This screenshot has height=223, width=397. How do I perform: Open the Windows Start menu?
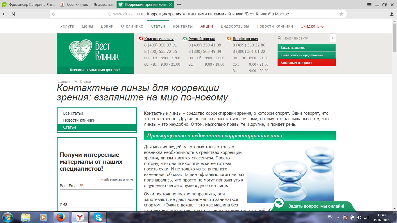coord(8,217)
